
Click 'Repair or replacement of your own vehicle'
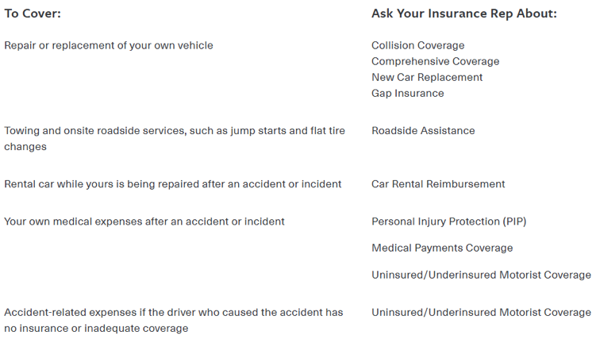coord(109,45)
